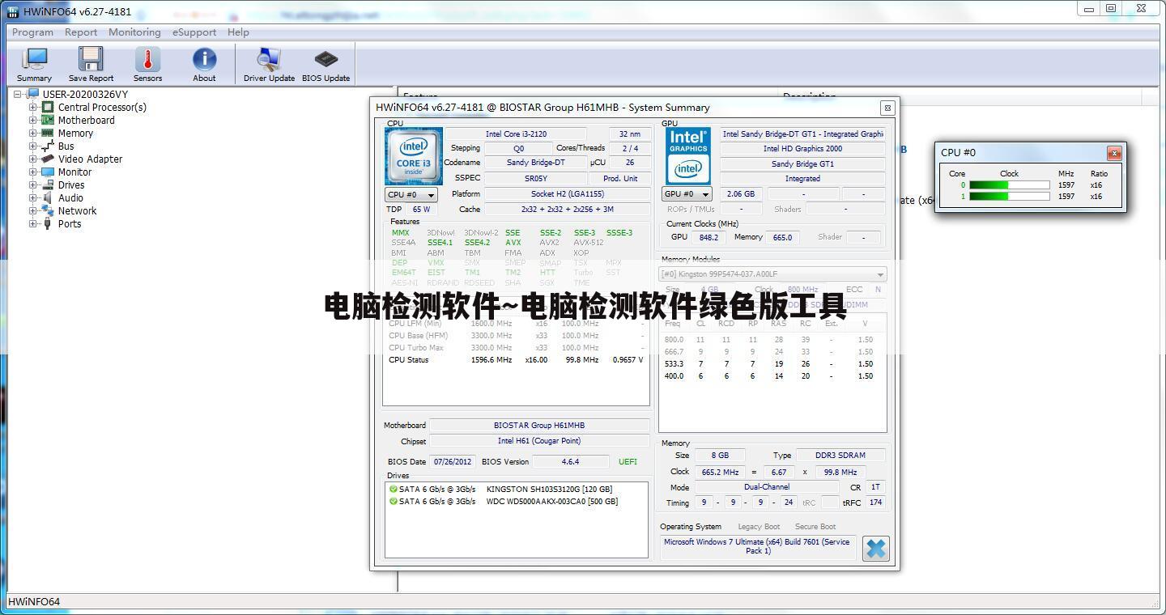The image size is (1166, 615).
Task: Expand the Central Processor(s) node
Action: (33, 107)
